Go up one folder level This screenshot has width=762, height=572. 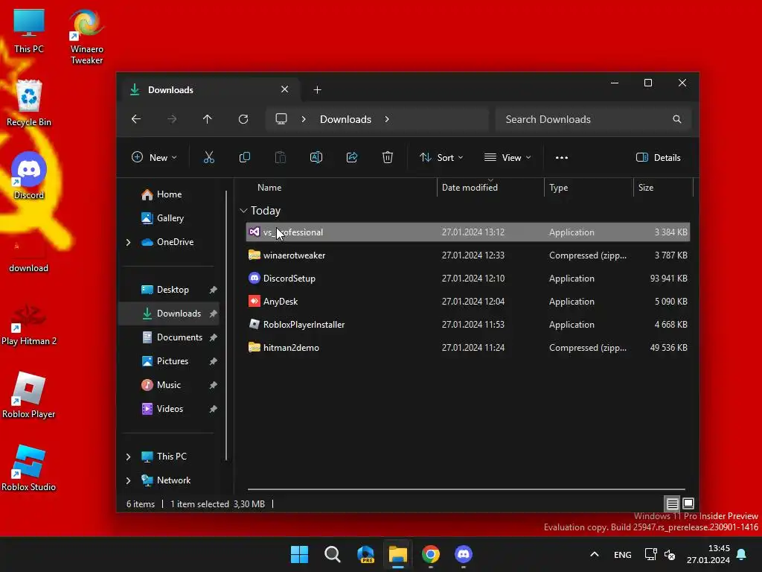point(208,119)
